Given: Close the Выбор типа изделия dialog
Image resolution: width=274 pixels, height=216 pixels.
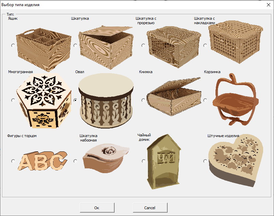Looking at the screenshot, I should point(269,5).
